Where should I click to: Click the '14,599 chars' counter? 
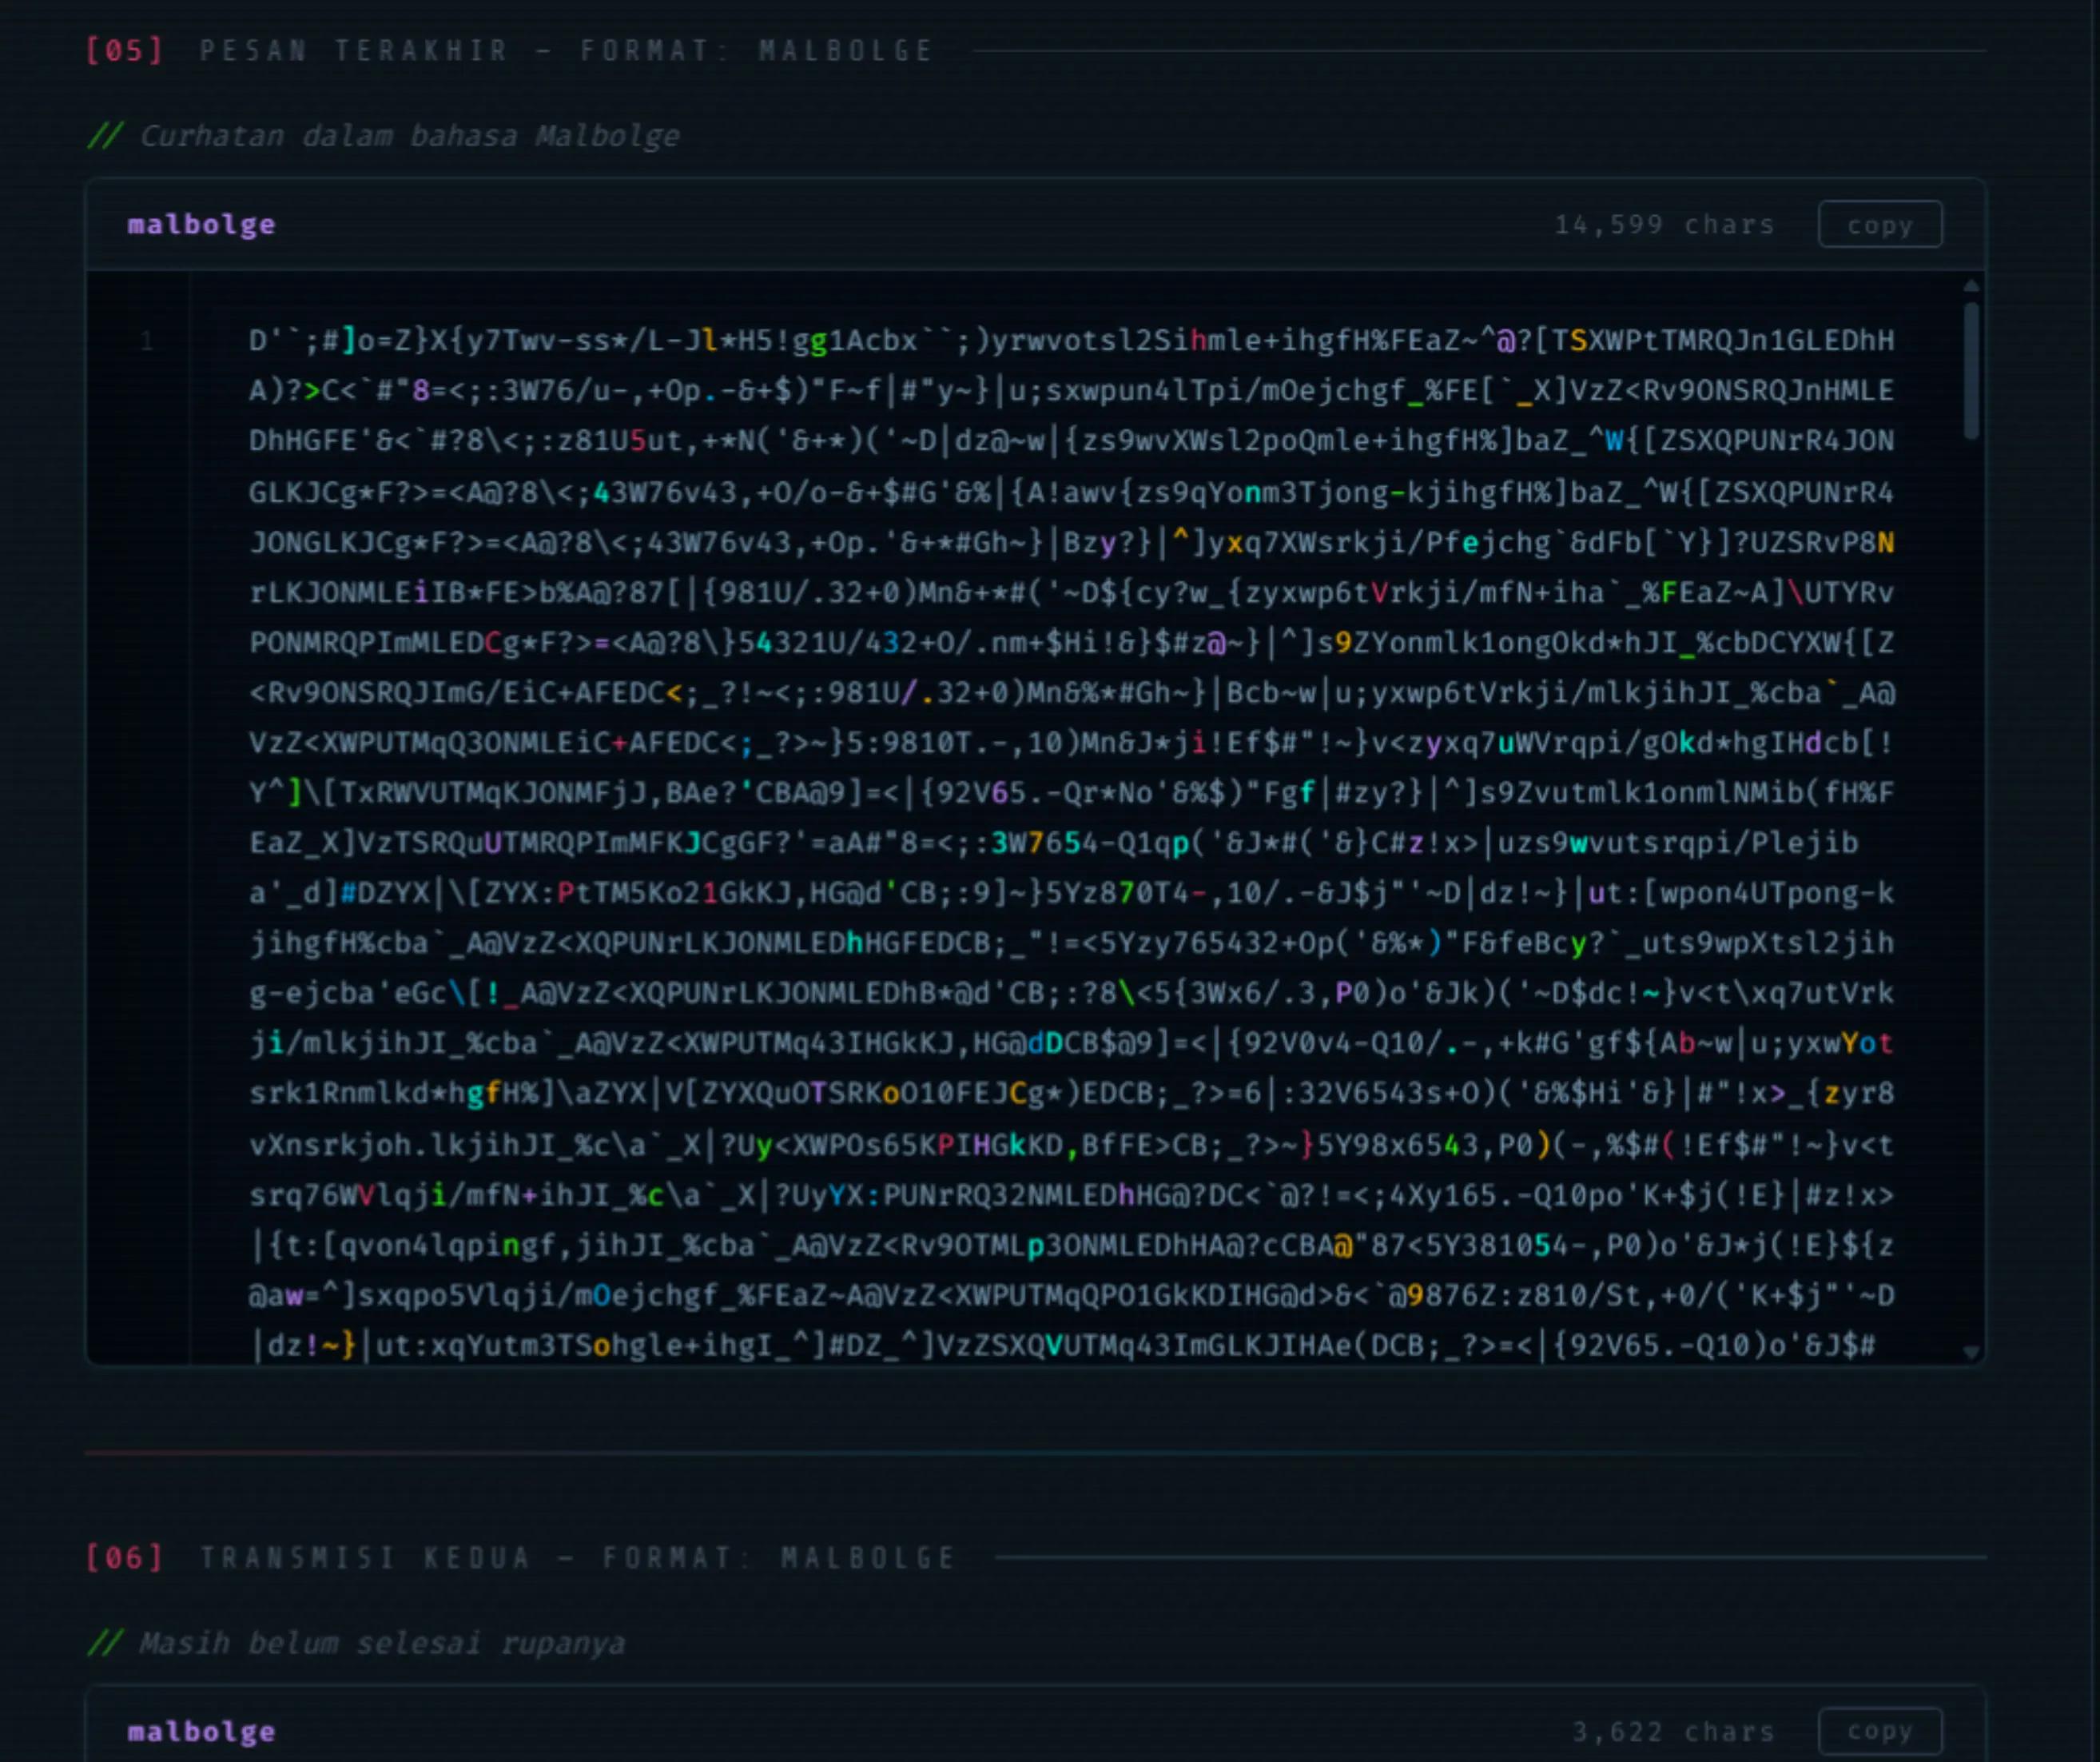1664,224
